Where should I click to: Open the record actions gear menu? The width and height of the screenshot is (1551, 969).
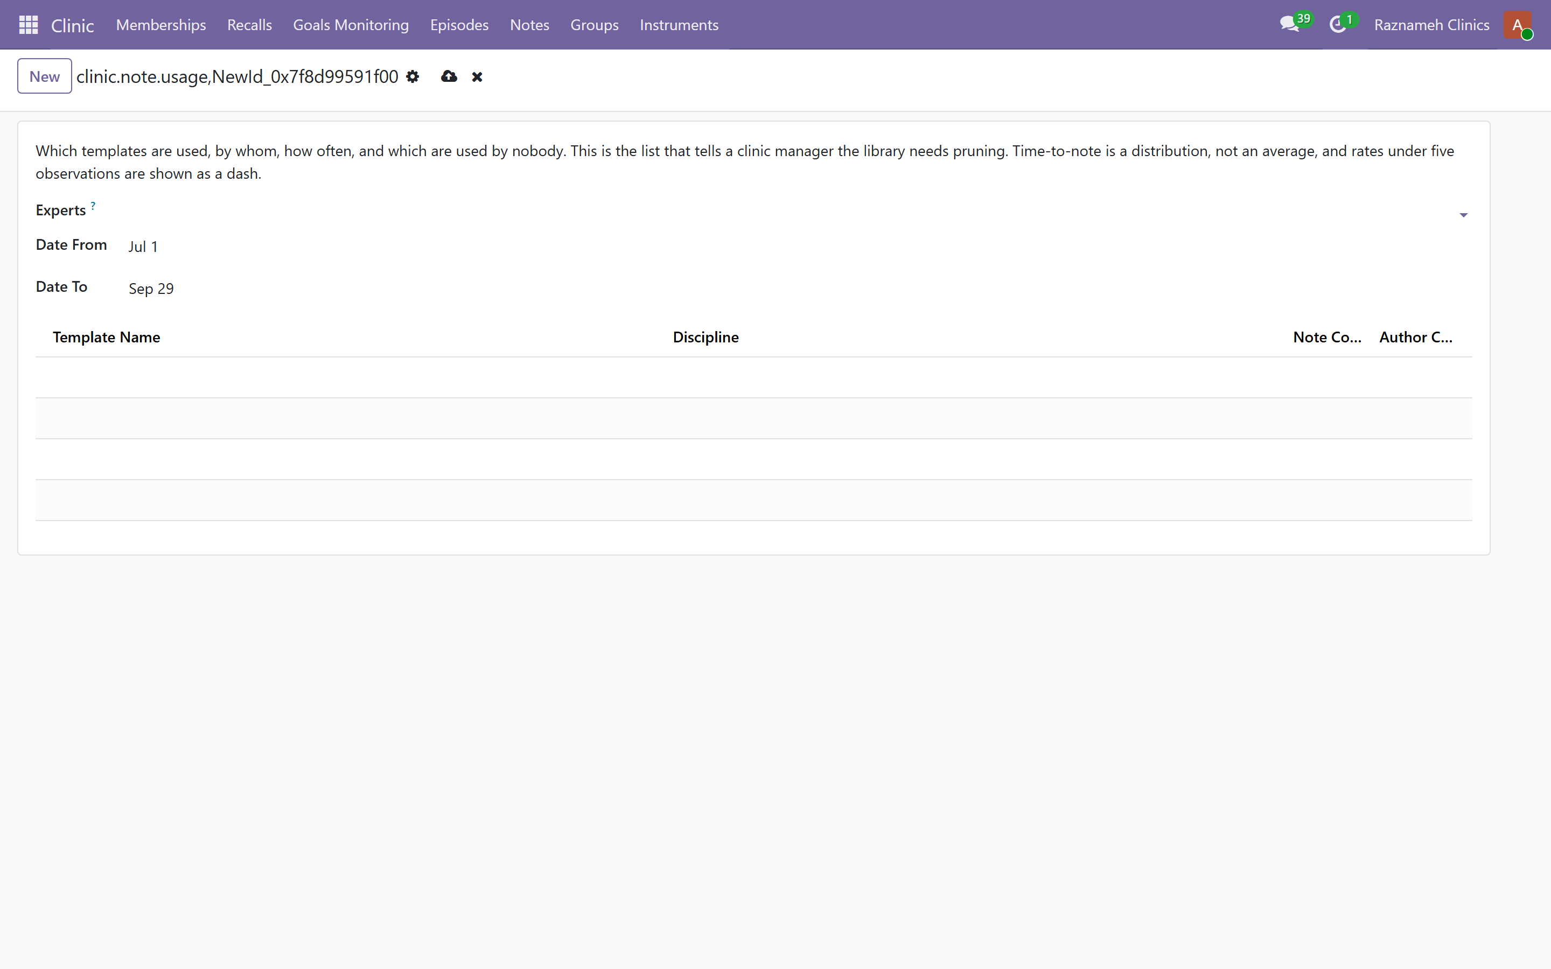[413, 77]
